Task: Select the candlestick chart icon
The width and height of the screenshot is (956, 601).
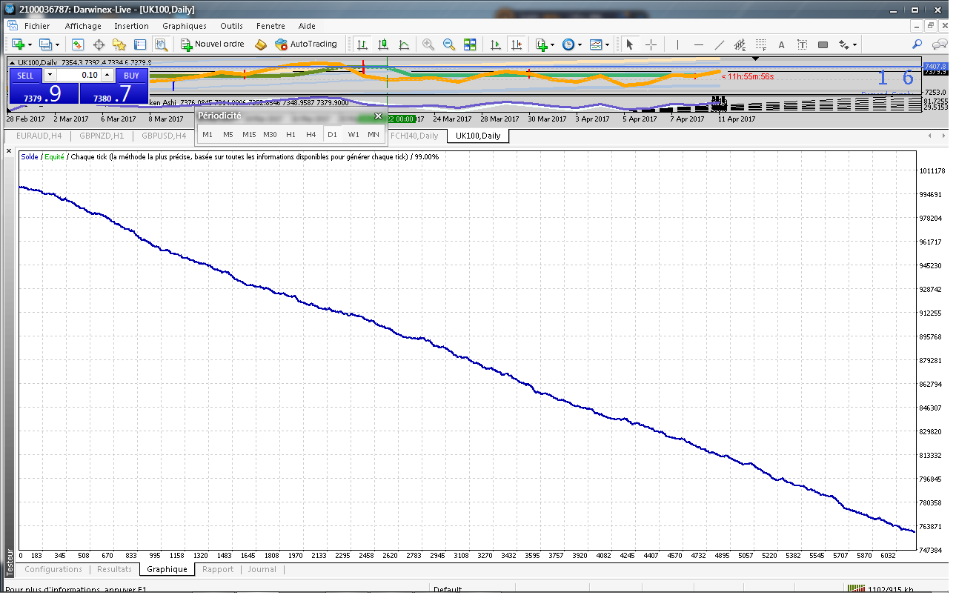Action: [x=383, y=44]
